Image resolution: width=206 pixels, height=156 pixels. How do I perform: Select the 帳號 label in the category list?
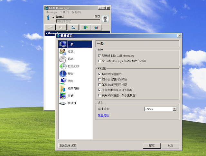[x=71, y=51]
